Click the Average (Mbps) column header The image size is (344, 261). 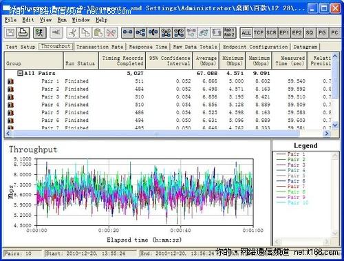206,61
